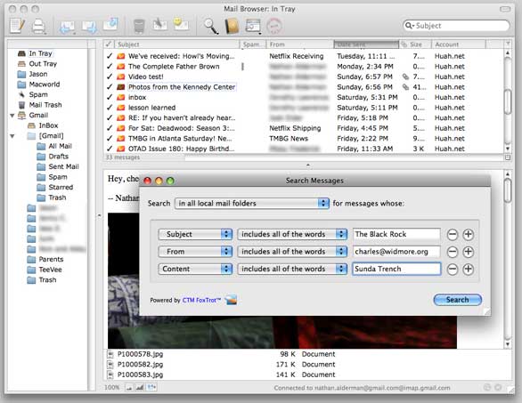The width and height of the screenshot is (522, 403).
Task: Open the From field criteria dropdown
Action: [195, 252]
